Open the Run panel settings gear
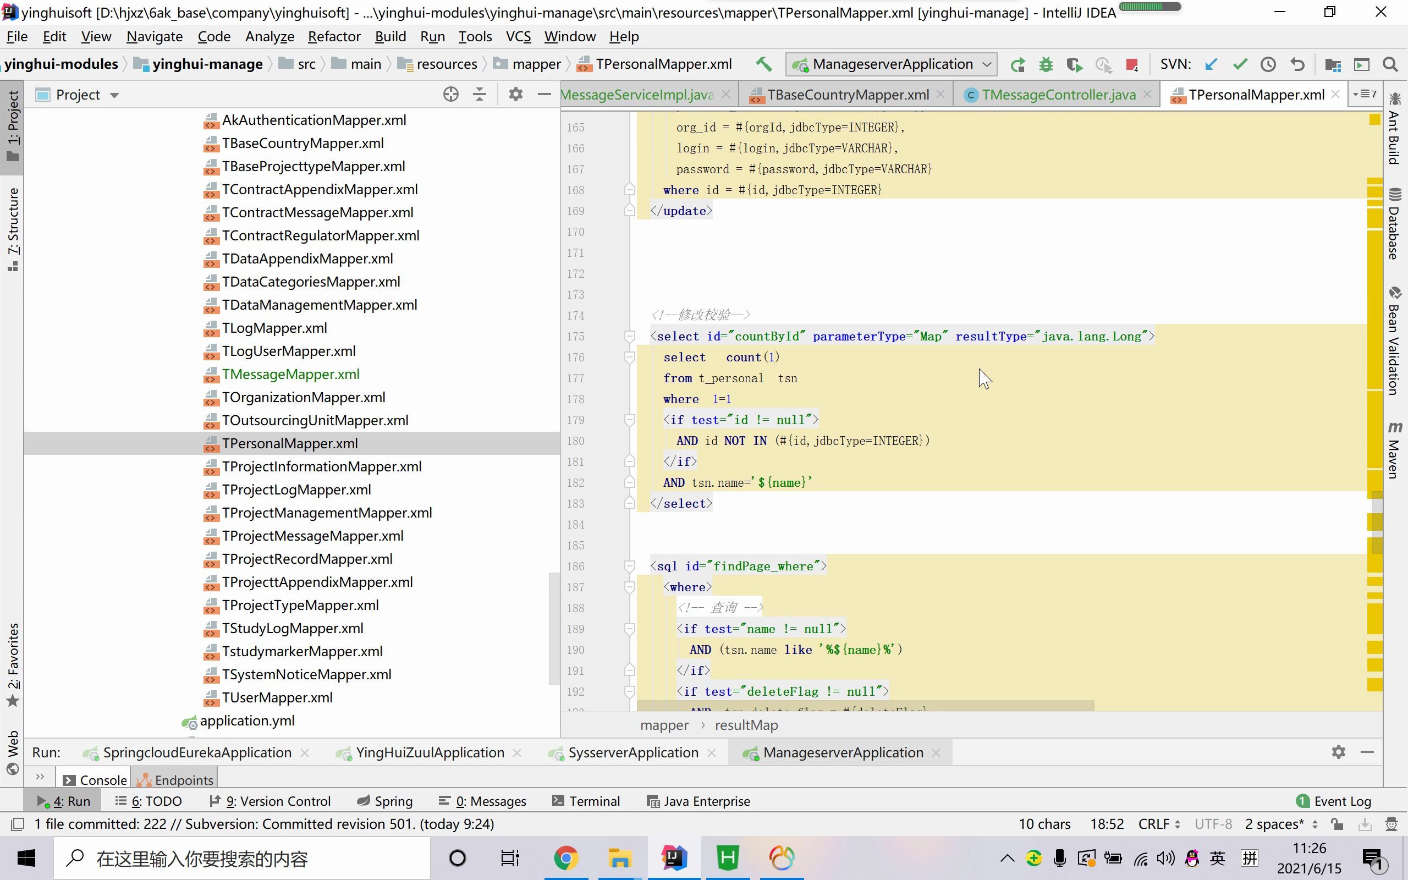 pyautogui.click(x=1338, y=752)
